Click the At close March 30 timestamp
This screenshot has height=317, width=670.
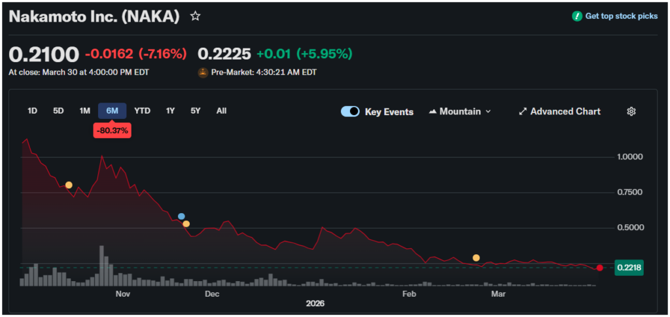(x=79, y=73)
